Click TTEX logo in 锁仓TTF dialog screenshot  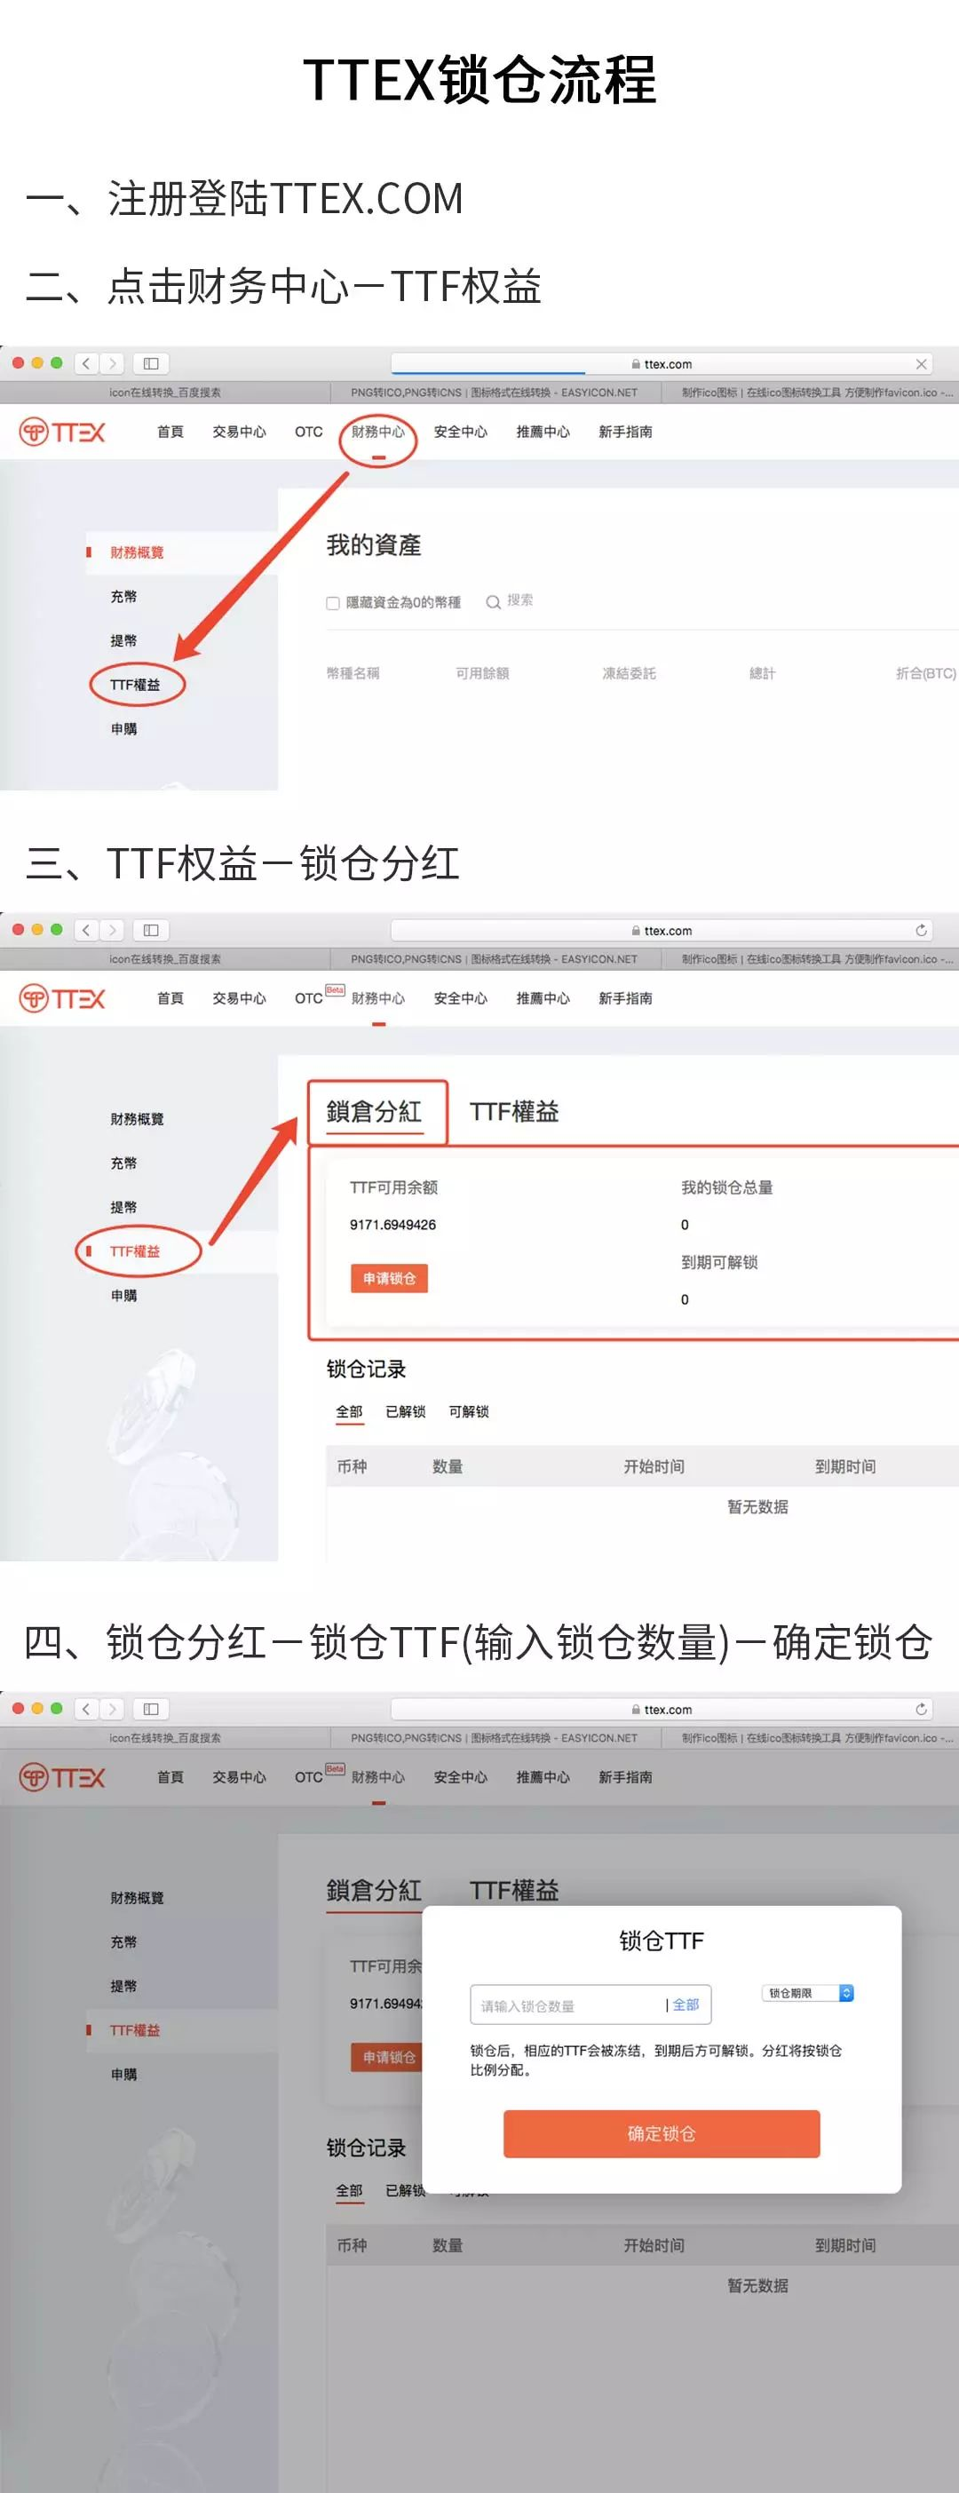(62, 1777)
